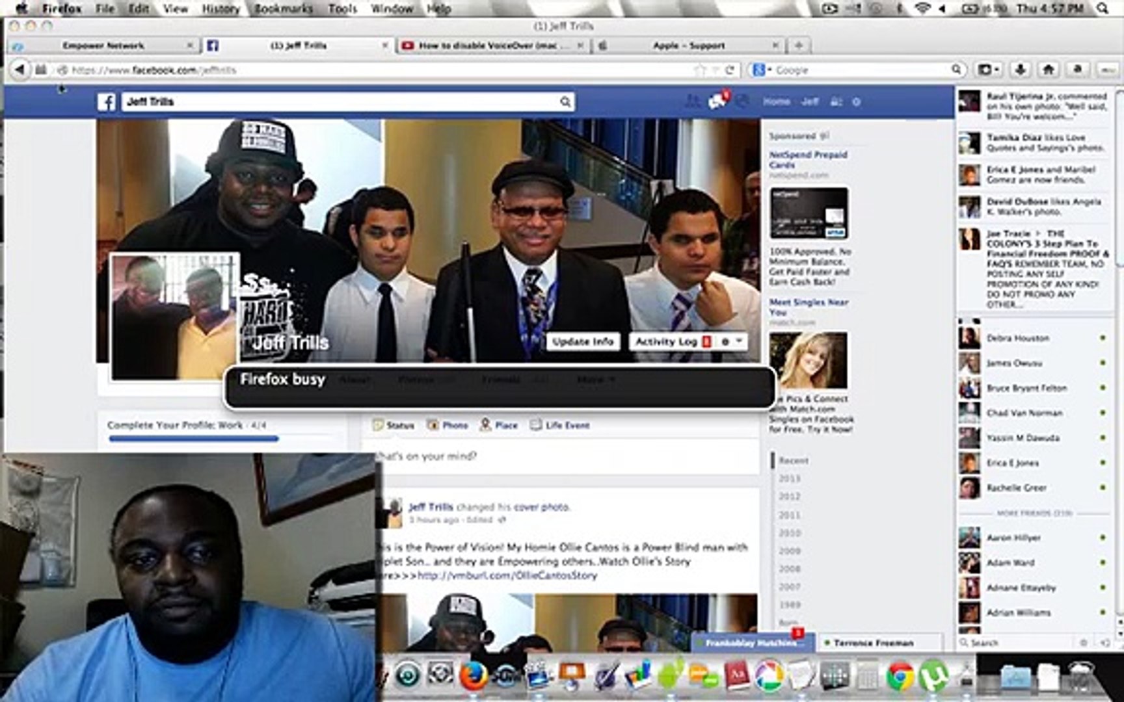This screenshot has height=702, width=1124.
Task: Open Time Machine in the Dock
Action: pos(408,676)
